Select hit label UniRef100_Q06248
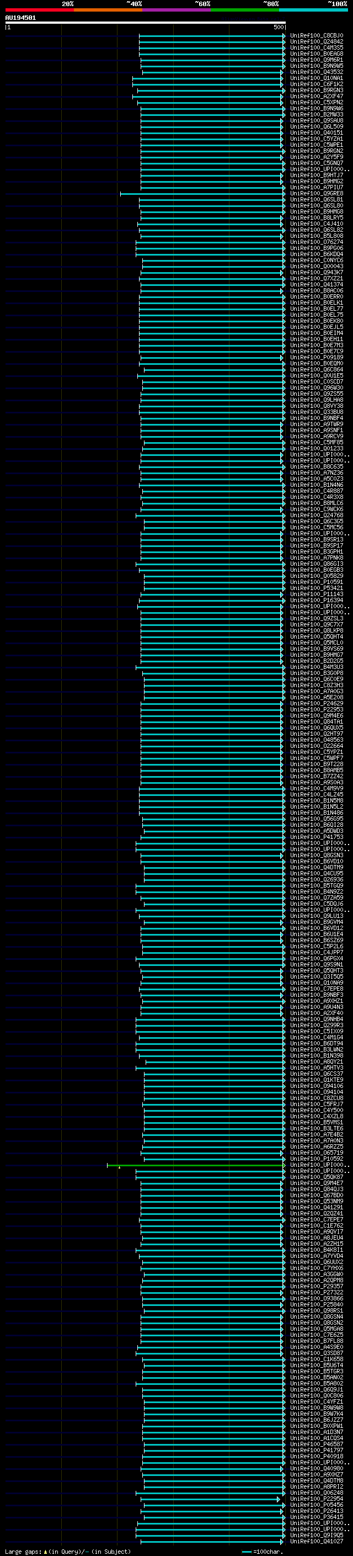 [x=316, y=1493]
